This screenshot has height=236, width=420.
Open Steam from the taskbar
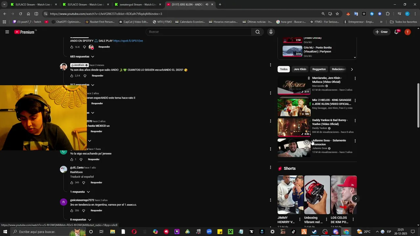coord(314,232)
